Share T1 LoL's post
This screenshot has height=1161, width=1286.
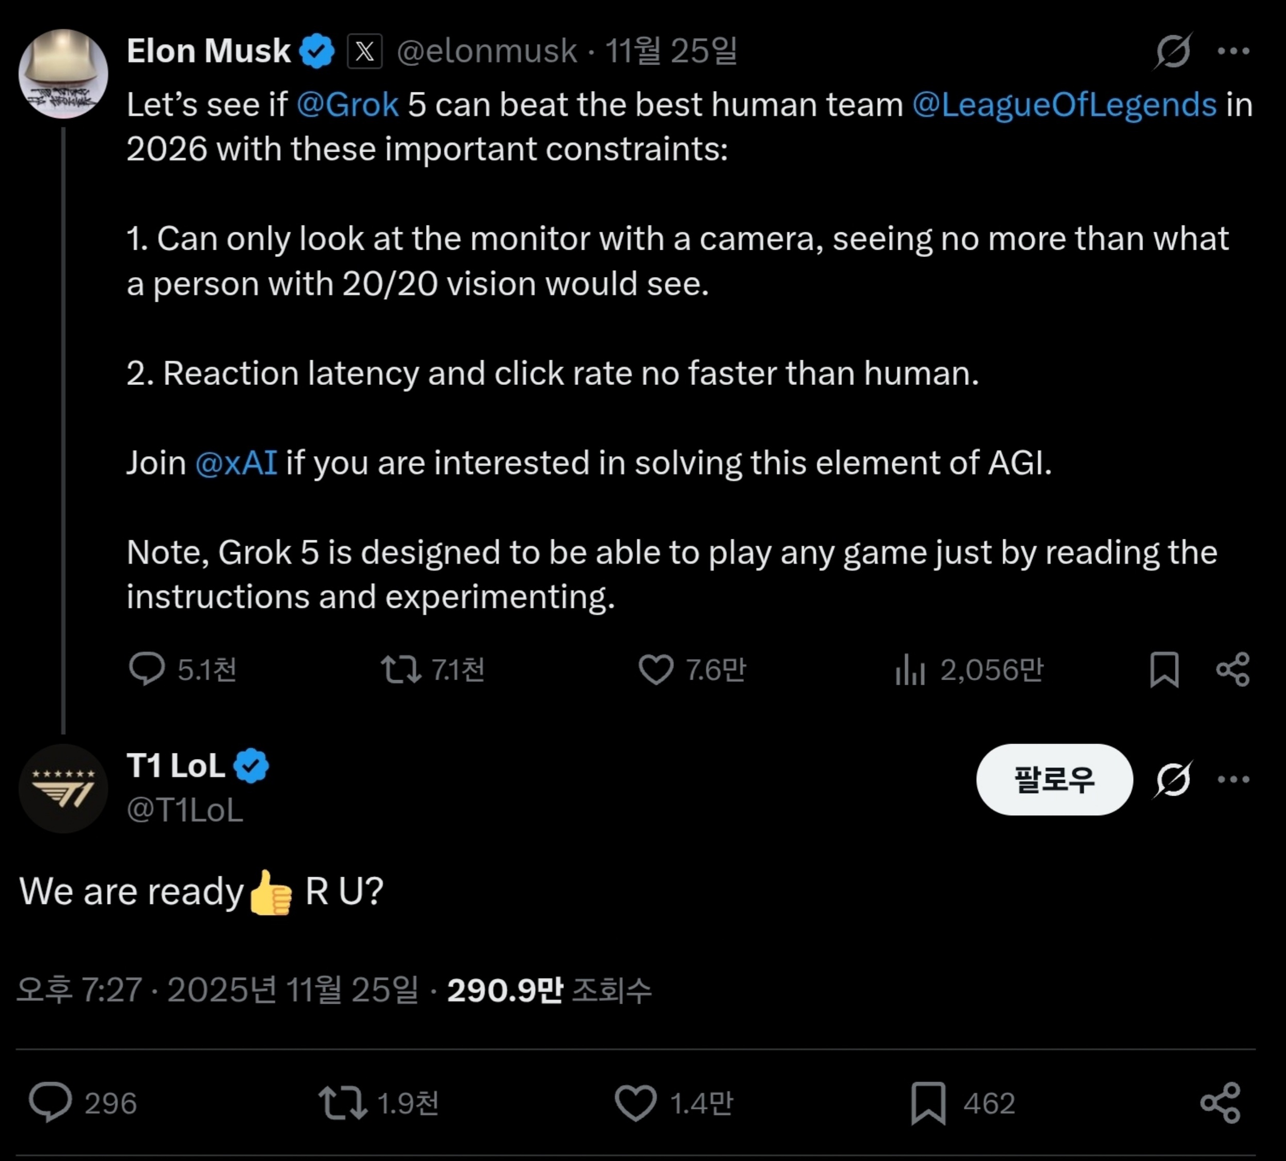1220,1103
